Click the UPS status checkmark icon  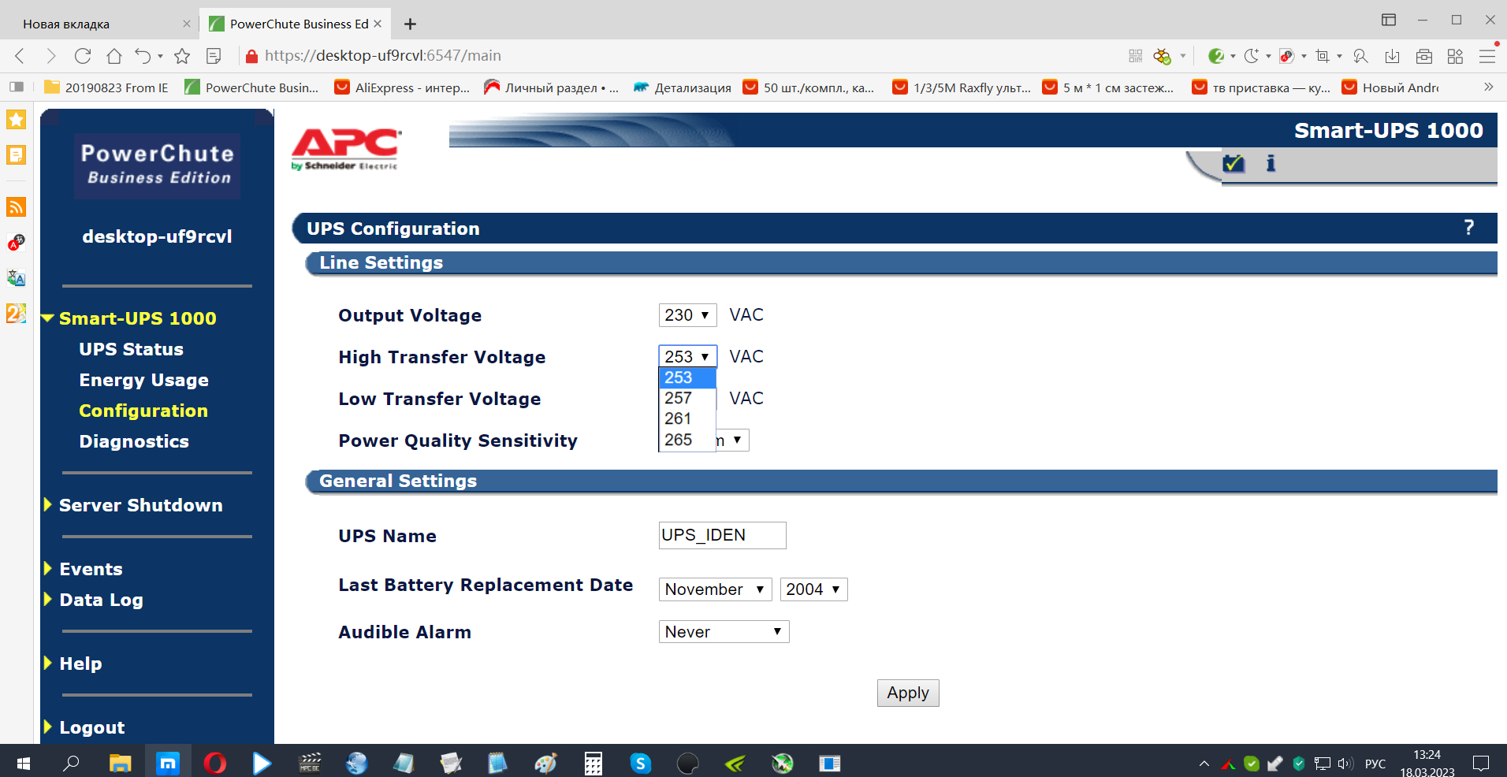(1233, 163)
